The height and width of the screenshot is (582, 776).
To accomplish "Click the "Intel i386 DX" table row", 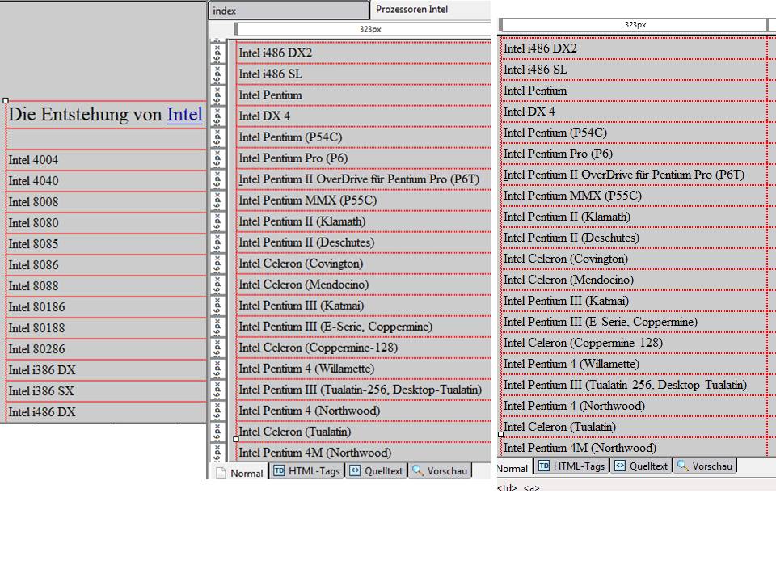I will pos(106,370).
